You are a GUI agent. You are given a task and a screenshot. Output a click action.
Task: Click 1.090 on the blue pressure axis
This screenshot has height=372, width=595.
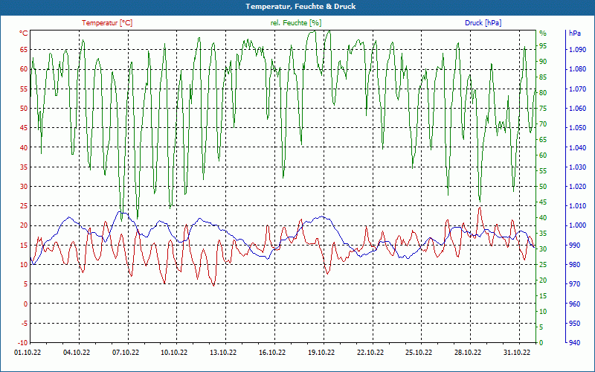(578, 49)
